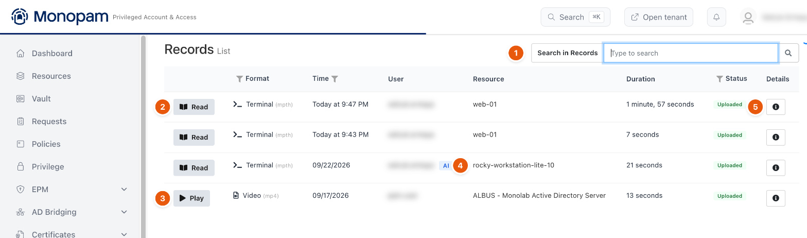Click the AD Bridging network icon
The height and width of the screenshot is (238, 807).
(x=21, y=212)
